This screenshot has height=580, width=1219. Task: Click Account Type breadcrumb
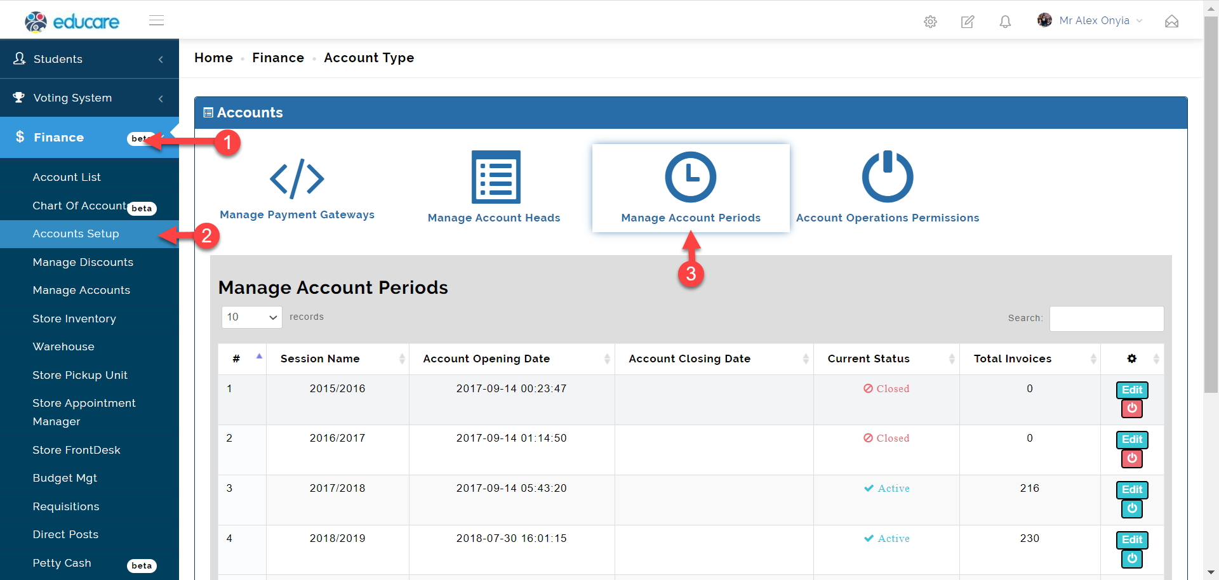[369, 58]
